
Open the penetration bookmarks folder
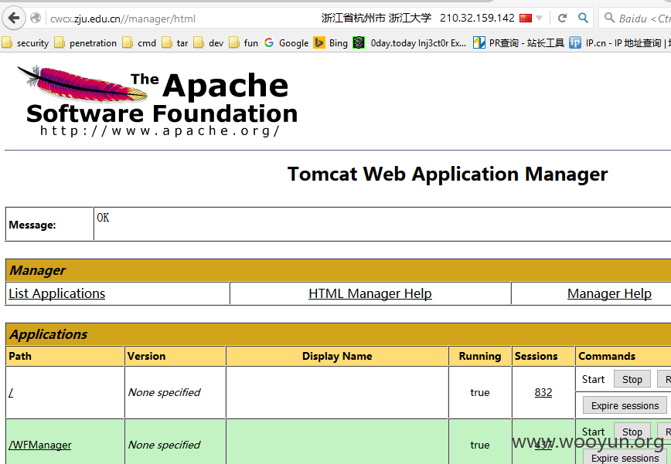pos(86,42)
